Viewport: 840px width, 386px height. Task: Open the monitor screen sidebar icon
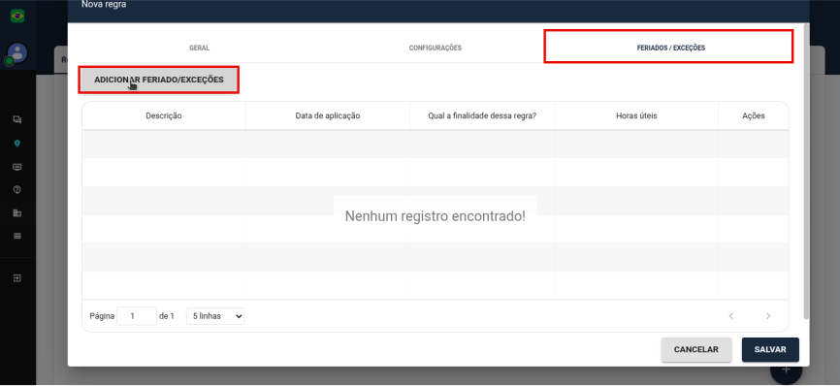tap(17, 167)
